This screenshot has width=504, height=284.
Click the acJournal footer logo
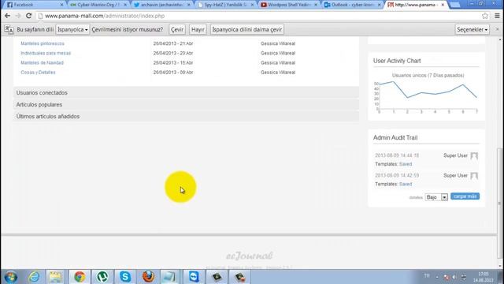250,256
